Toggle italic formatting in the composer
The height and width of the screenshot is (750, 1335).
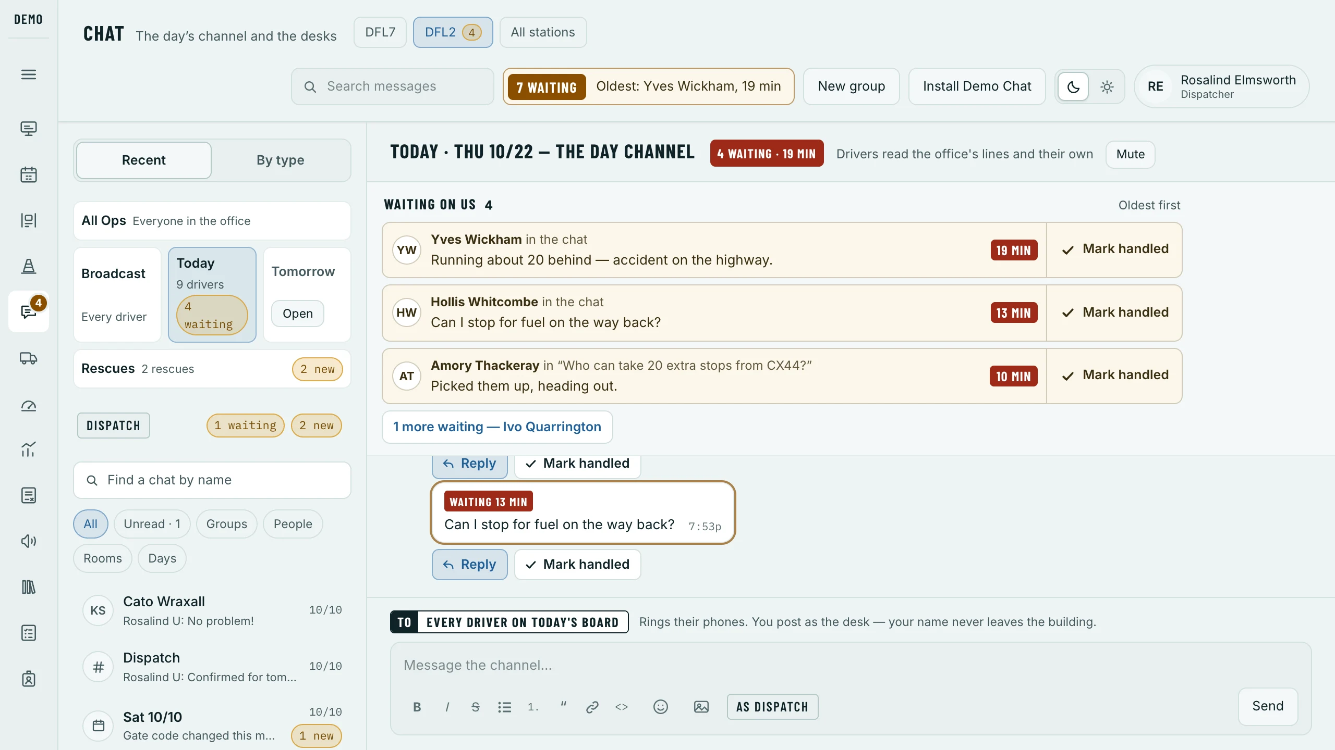pos(447,707)
